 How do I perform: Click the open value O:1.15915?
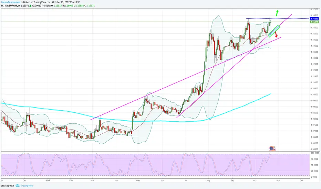click(57, 6)
